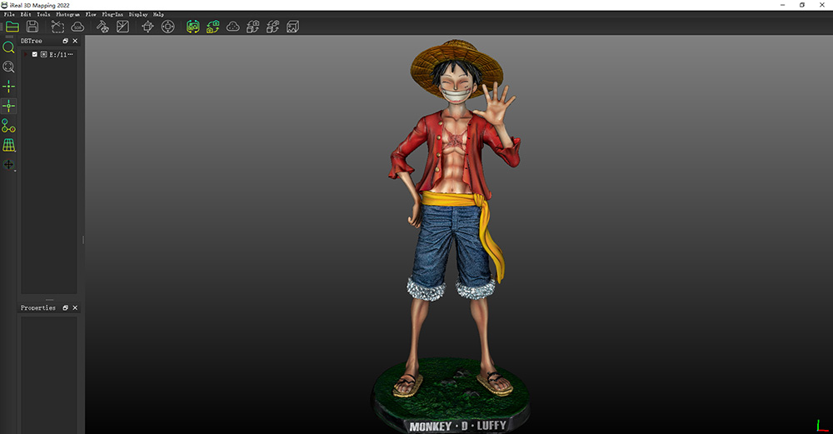The height and width of the screenshot is (434, 833).
Task: Click the dark move-arrows icon in the sidebar
Action: (8, 164)
